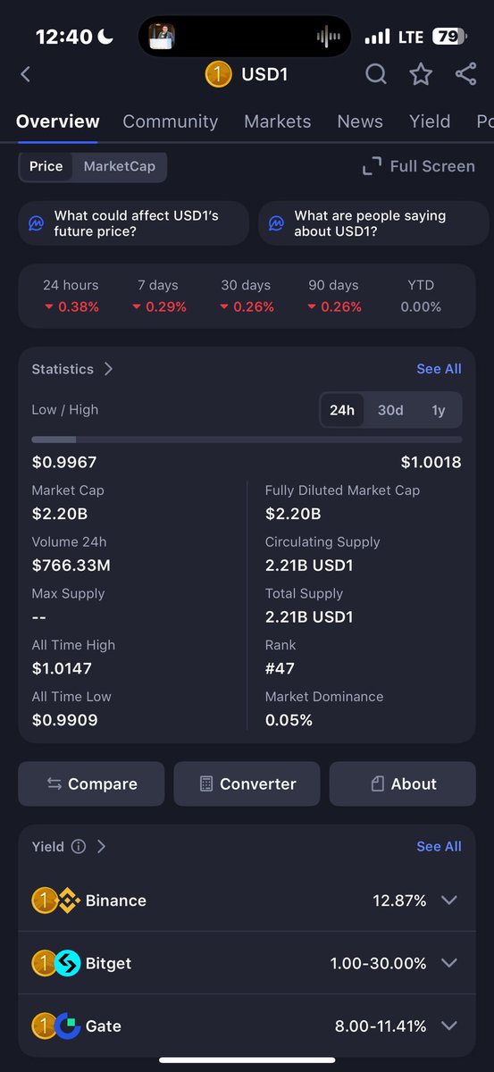This screenshot has width=494, height=1072.
Task: Select the 30d low/high range
Action: (x=390, y=410)
